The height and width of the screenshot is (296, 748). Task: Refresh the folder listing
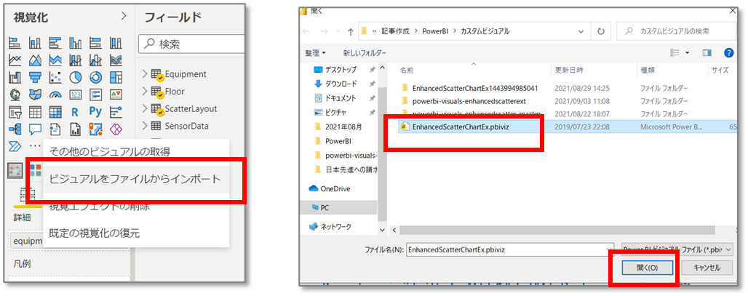pyautogui.click(x=600, y=31)
